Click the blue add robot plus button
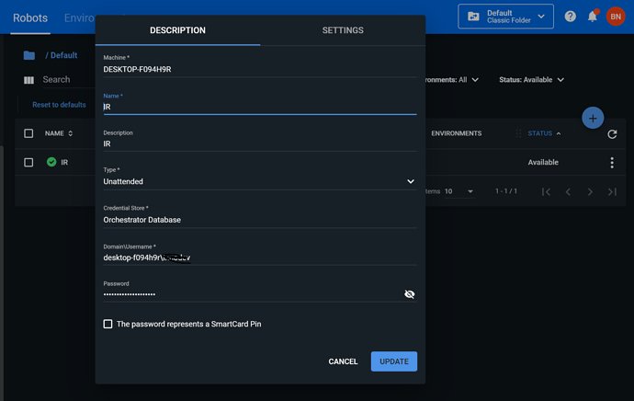 click(593, 118)
